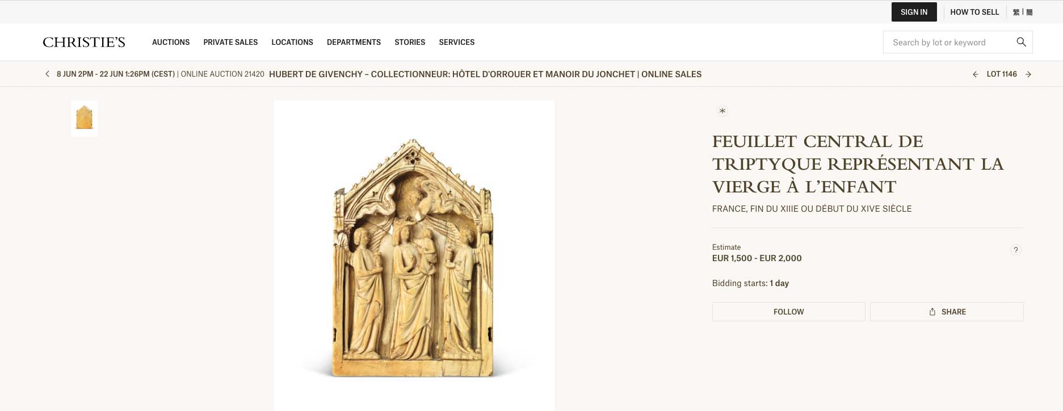1063x411 pixels.
Task: Open the How to Sell link
Action: [974, 12]
